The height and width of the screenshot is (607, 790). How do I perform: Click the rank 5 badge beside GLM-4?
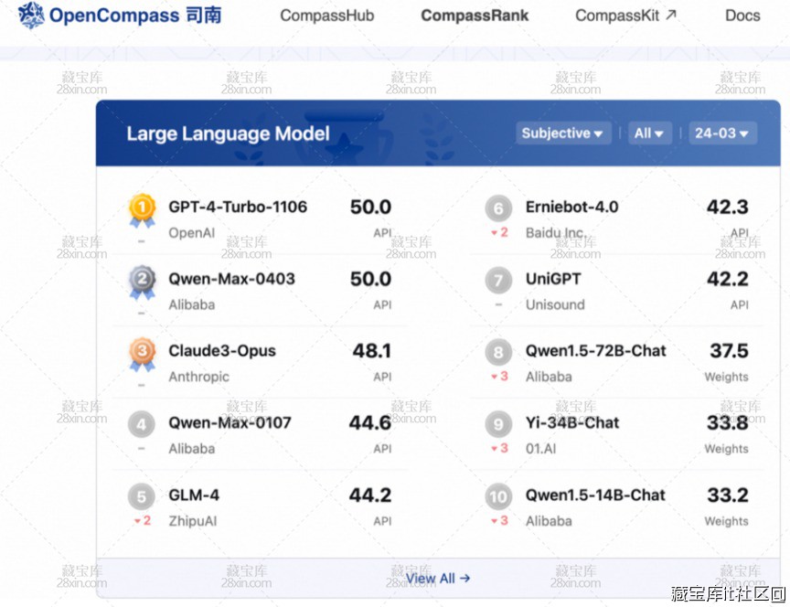141,497
